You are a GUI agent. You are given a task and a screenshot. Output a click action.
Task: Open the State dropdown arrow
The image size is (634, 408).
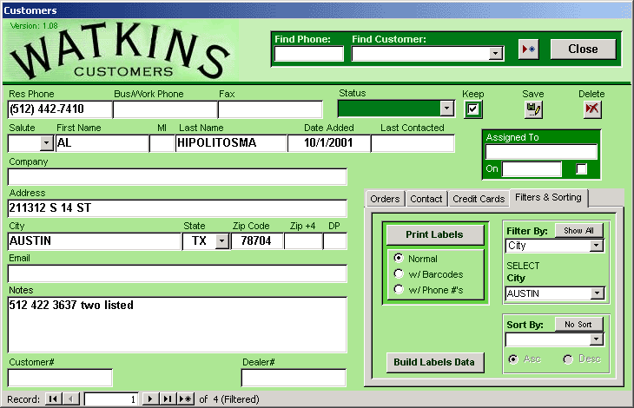[222, 241]
